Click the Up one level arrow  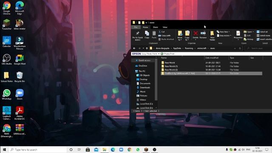click(x=147, y=48)
